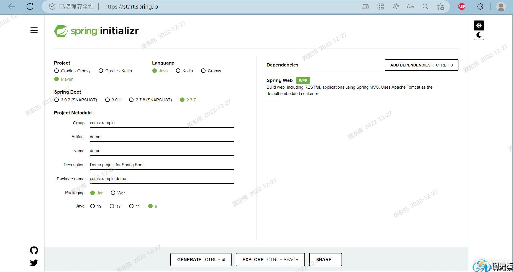Select Spring Boot 3.0.1
The width and height of the screenshot is (513, 272).
coord(113,100)
